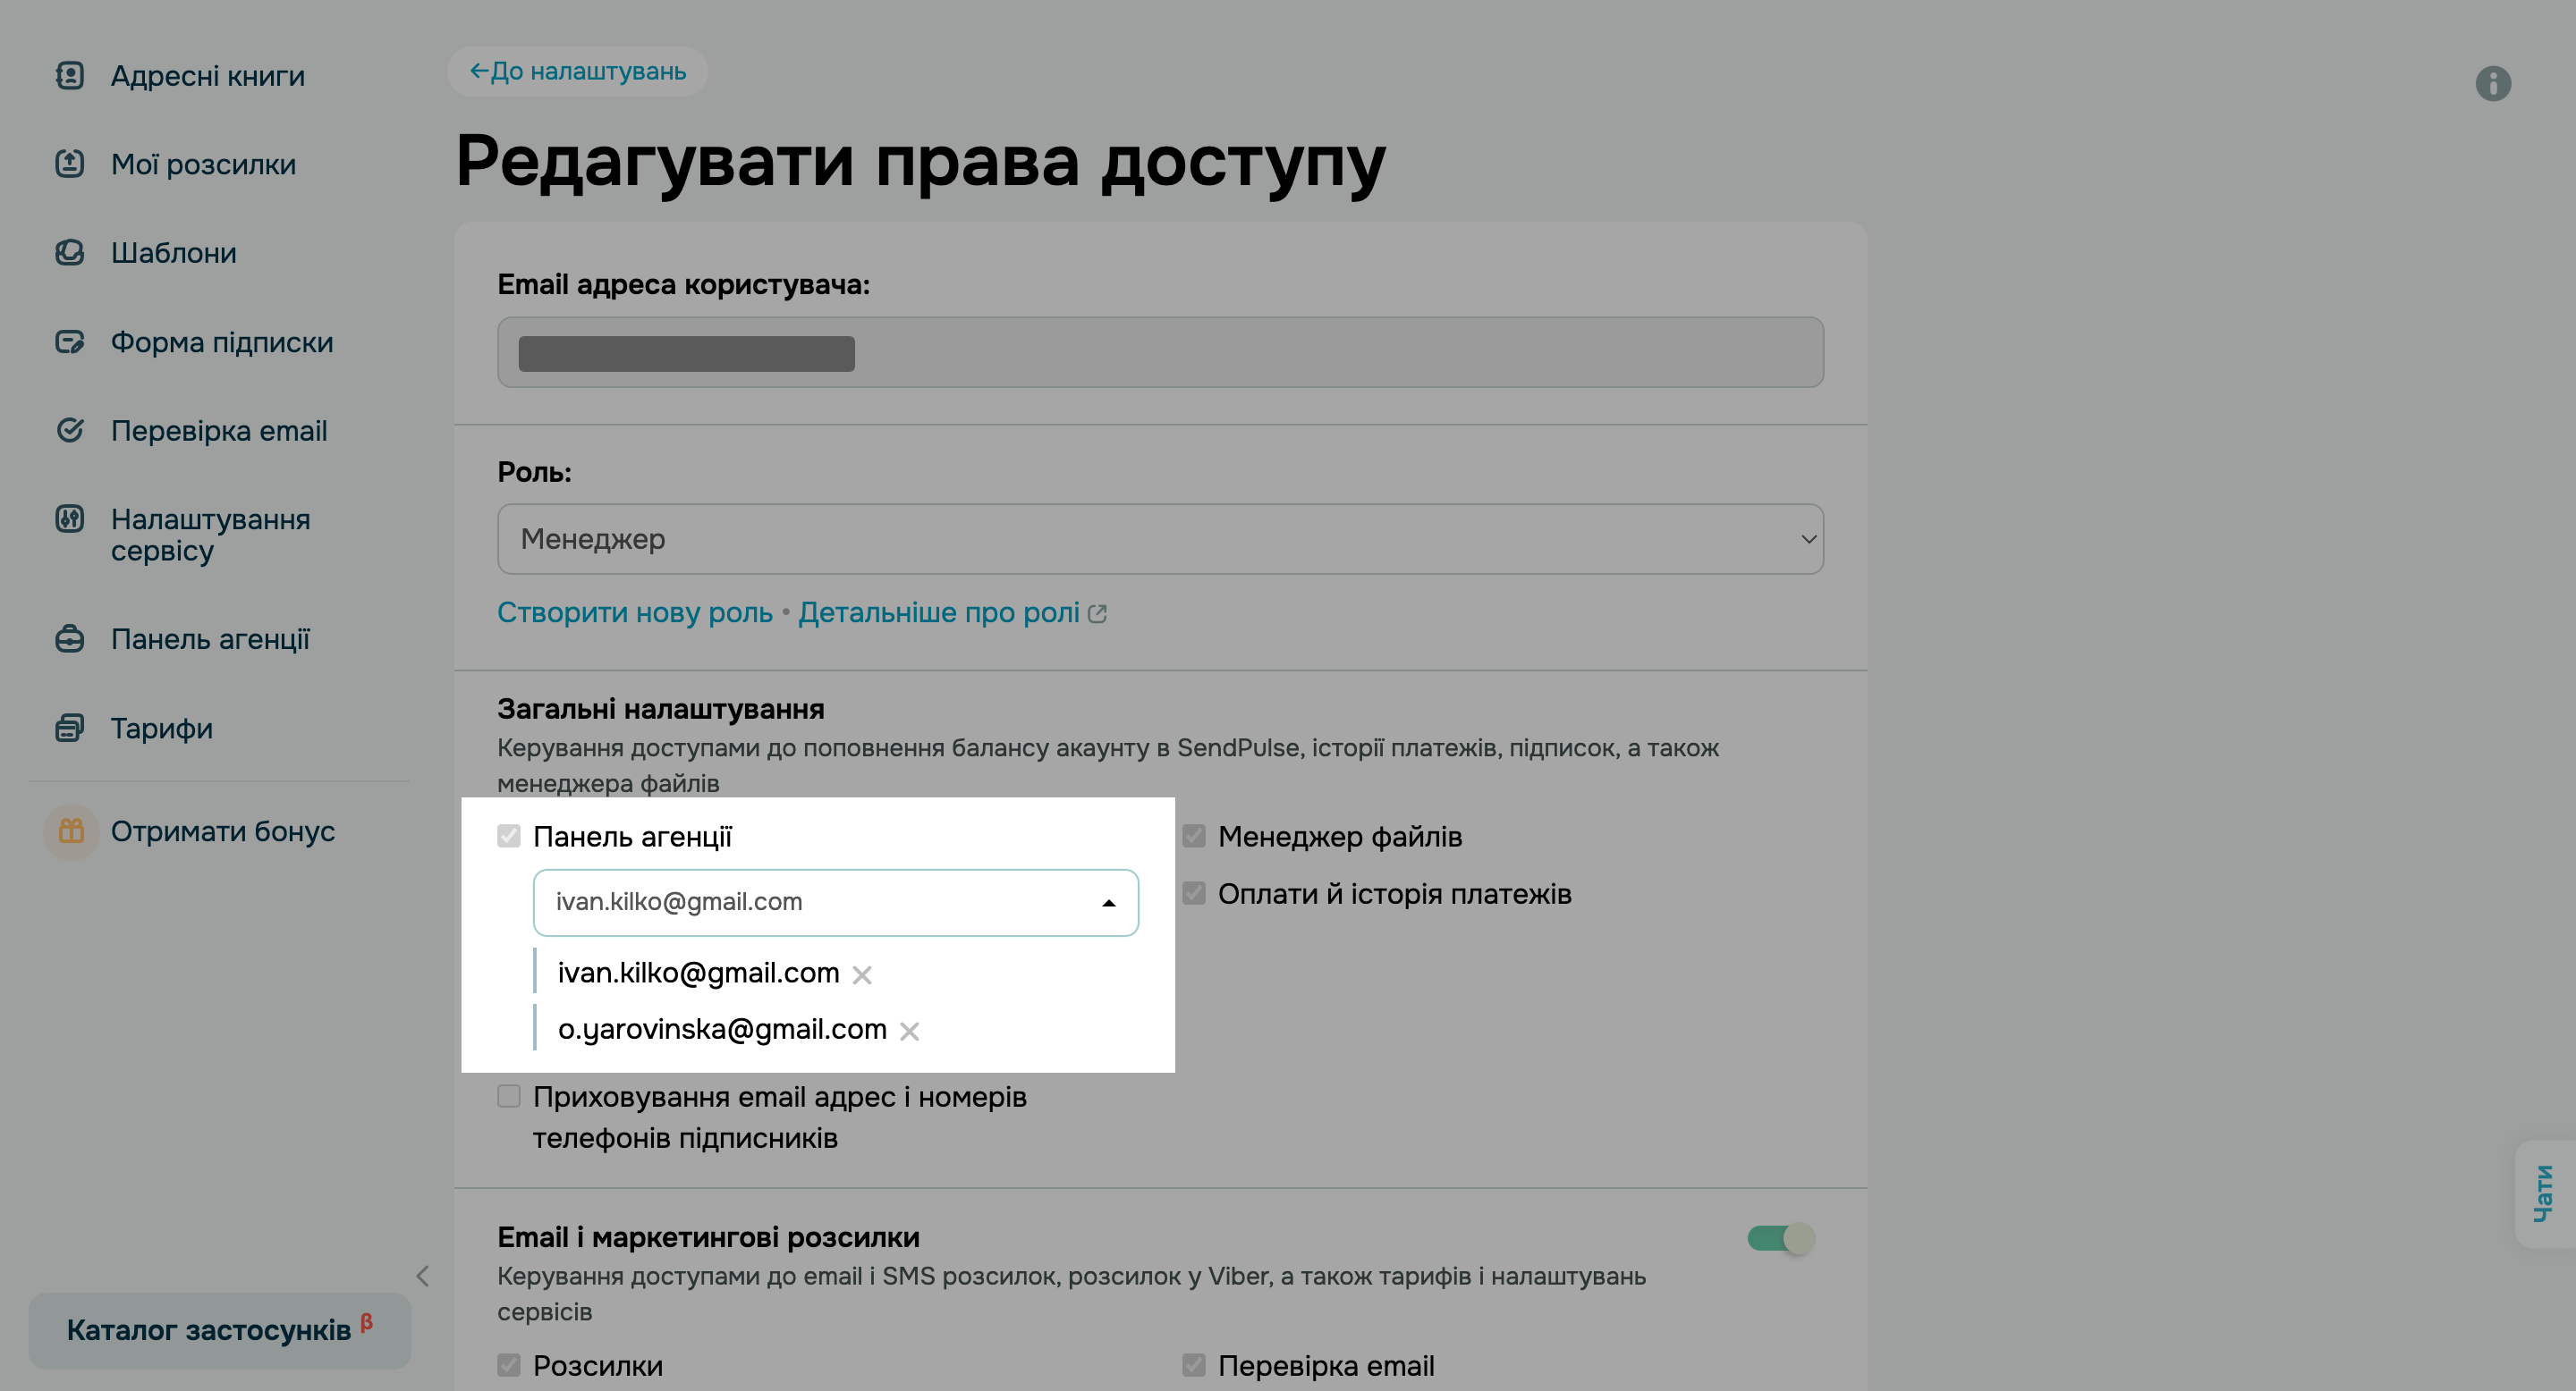Select Форма підписки in the sidebar
Screen dimensions: 2576x1391
pos(70,341)
